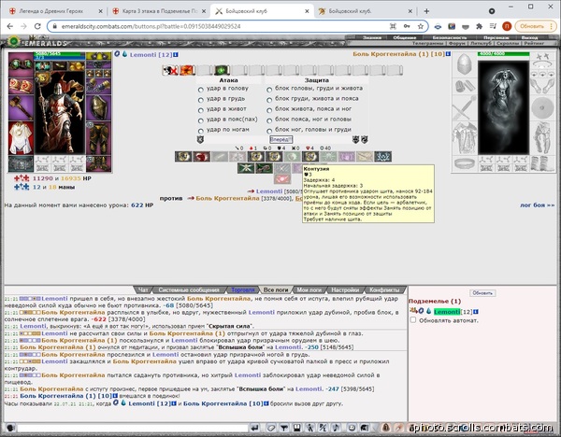This screenshot has height=437, width=561.
Task: Open the 'Торговля' tab
Action: pyautogui.click(x=242, y=289)
